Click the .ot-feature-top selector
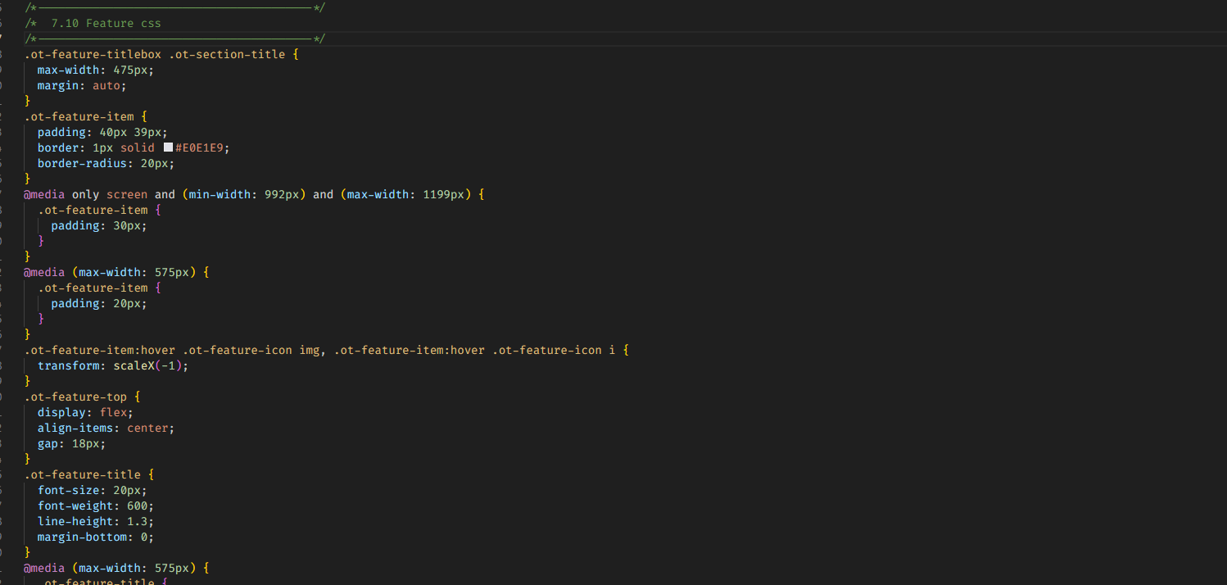 pos(75,397)
